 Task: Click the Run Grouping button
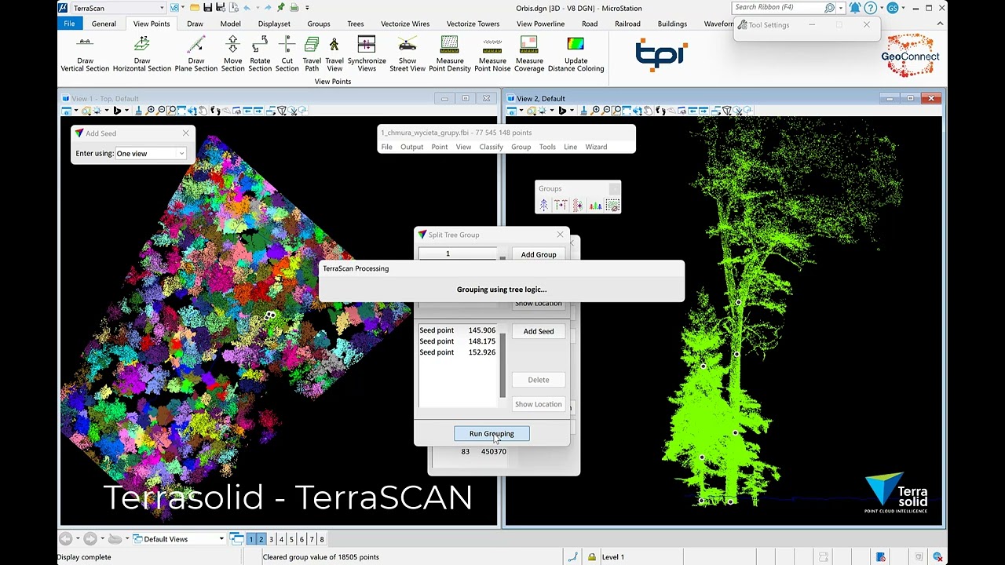click(492, 433)
